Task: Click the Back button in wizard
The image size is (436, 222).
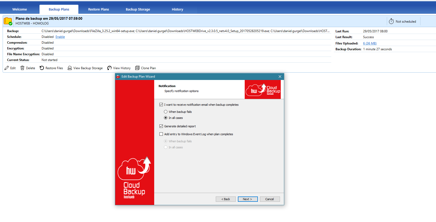Action: pyautogui.click(x=226, y=199)
